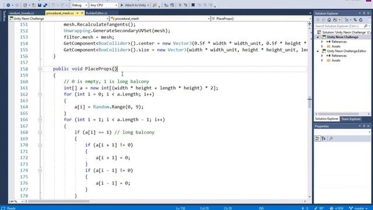Click the editor vertical scrollbar thumb
The width and height of the screenshot is (373, 210).
(309, 104)
